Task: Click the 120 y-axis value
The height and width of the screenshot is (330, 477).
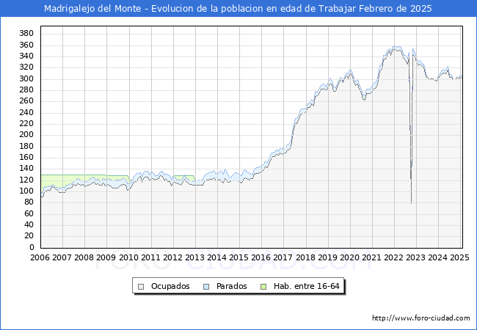Action: [26, 180]
